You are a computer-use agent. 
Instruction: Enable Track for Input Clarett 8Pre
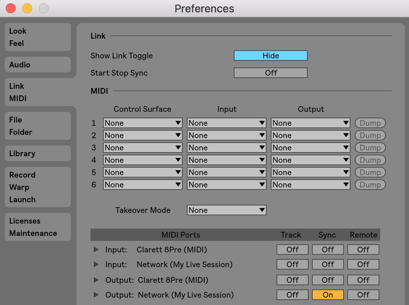[x=292, y=250]
